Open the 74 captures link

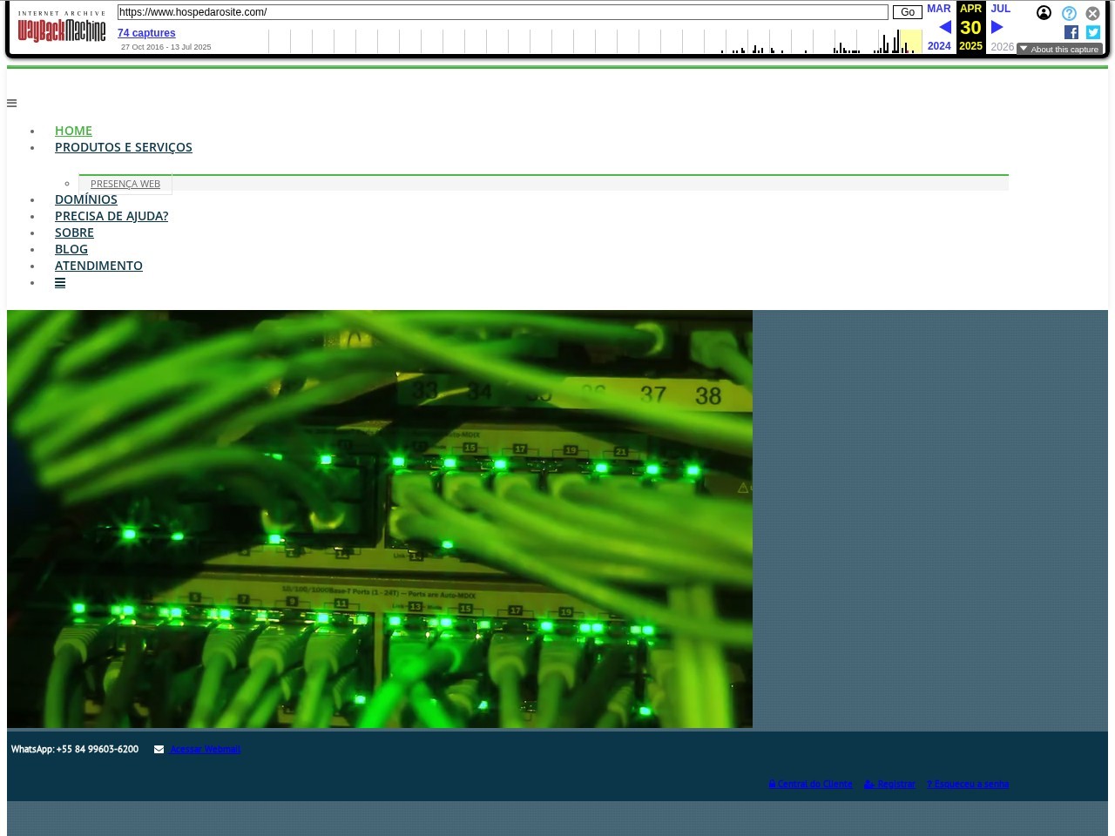[146, 33]
